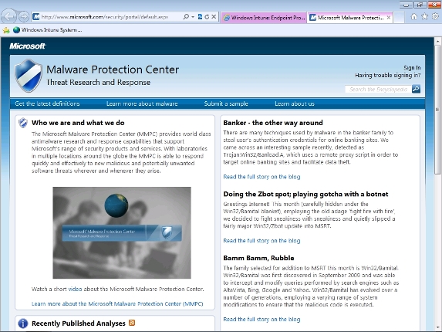Switch to the Windows Intune Endpoint Protection tab
442x332 pixels.
[x=264, y=18]
